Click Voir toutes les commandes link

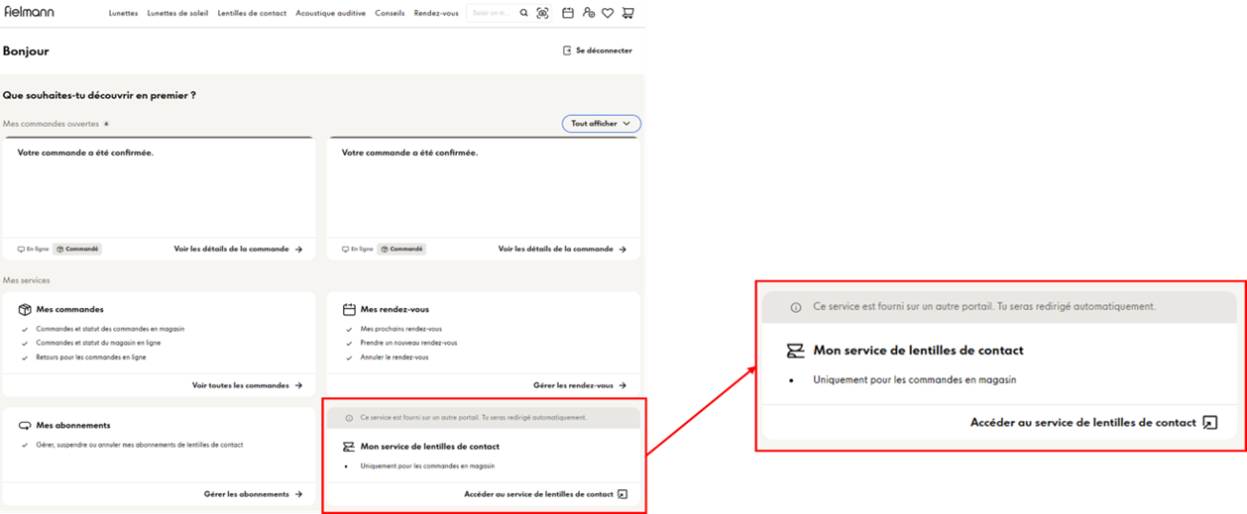247,385
